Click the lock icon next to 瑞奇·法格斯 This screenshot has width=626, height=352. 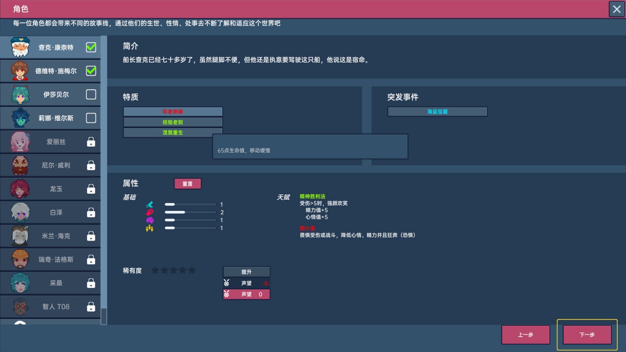[91, 260]
